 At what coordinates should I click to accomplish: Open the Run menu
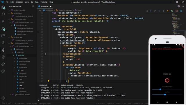(x=37, y=2)
